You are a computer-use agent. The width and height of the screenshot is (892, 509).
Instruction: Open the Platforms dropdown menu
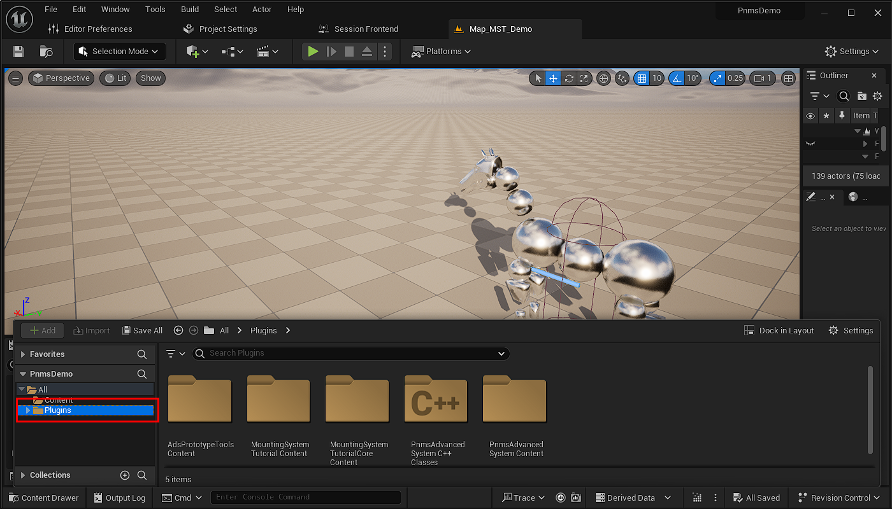pyautogui.click(x=441, y=52)
